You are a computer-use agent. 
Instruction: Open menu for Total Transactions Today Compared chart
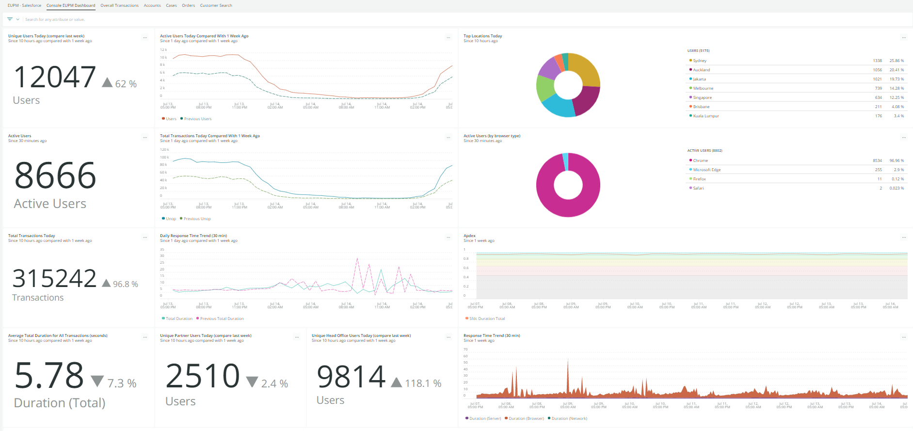tap(448, 138)
